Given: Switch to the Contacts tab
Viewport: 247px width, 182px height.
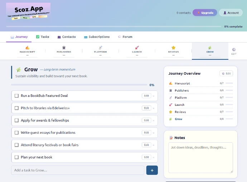Looking at the screenshot, I should click(x=67, y=37).
